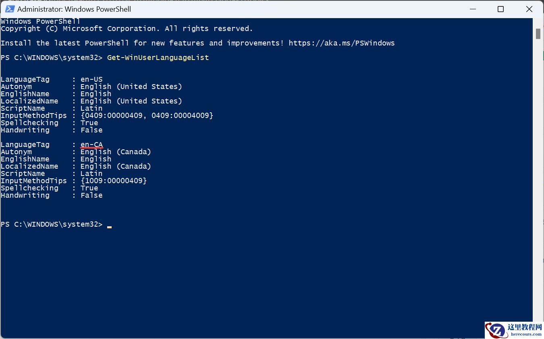Click the LocalizedName 'English (United States)' value
This screenshot has width=544, height=339.
(x=131, y=101)
